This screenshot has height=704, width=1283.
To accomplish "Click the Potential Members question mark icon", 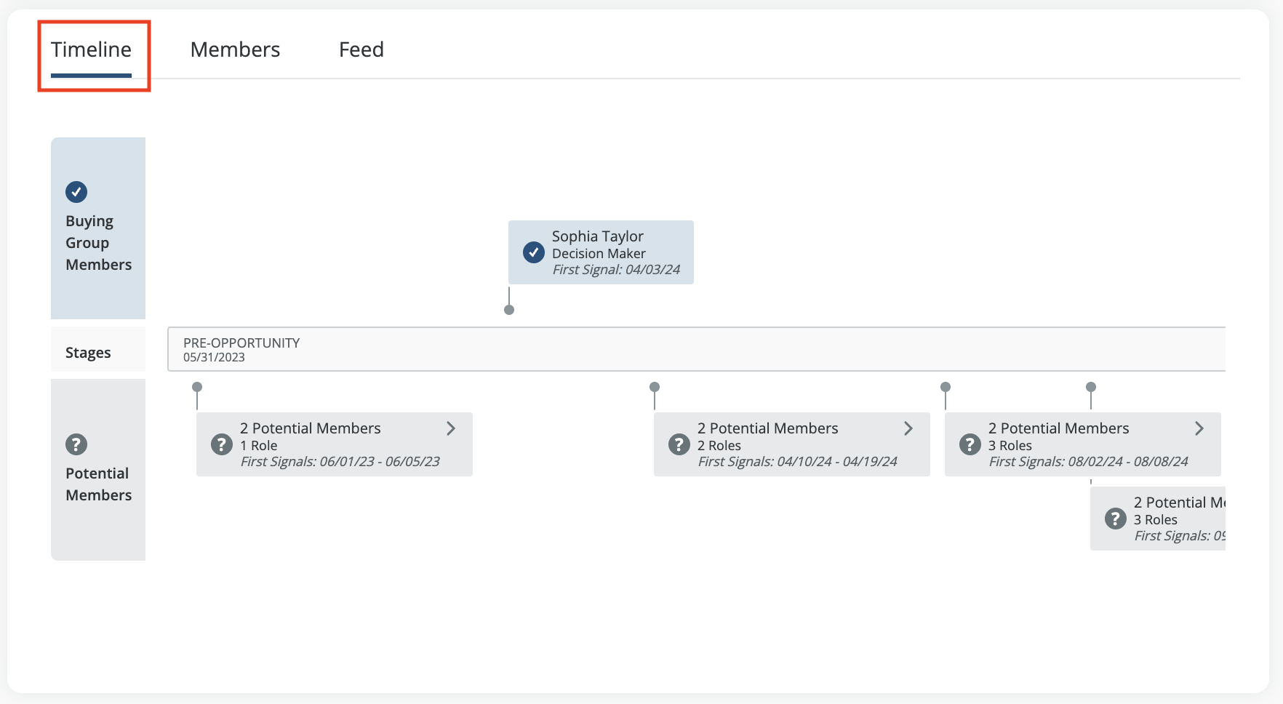I will click(x=76, y=444).
